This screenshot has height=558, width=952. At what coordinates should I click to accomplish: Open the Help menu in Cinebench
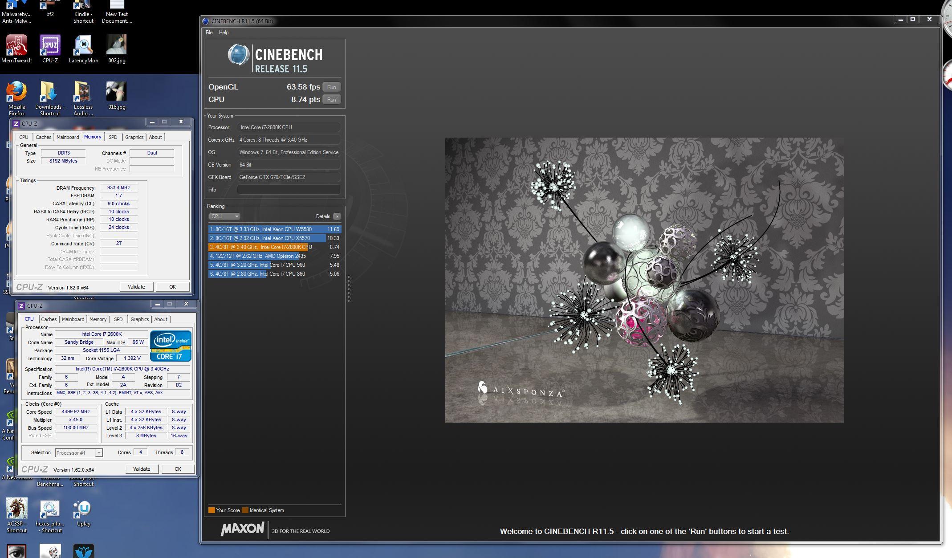224,33
